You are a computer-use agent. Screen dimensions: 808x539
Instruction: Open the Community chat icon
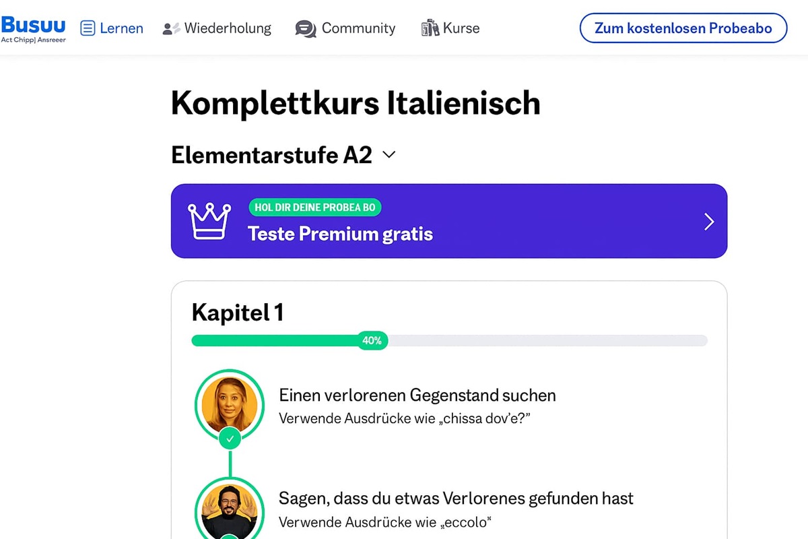(x=304, y=29)
